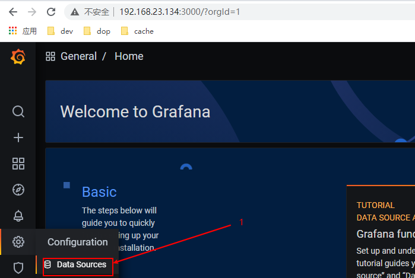Screen dimensions: 415x278
Task: Click the not-secure warning triangle icon
Action: pyautogui.click(x=75, y=12)
